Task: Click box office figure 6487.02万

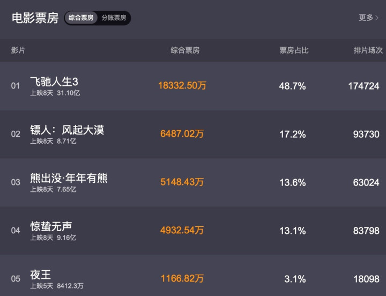Action: click(x=182, y=134)
